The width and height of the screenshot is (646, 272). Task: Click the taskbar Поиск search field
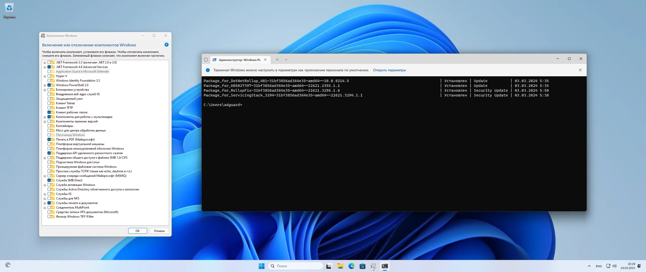pos(295,266)
